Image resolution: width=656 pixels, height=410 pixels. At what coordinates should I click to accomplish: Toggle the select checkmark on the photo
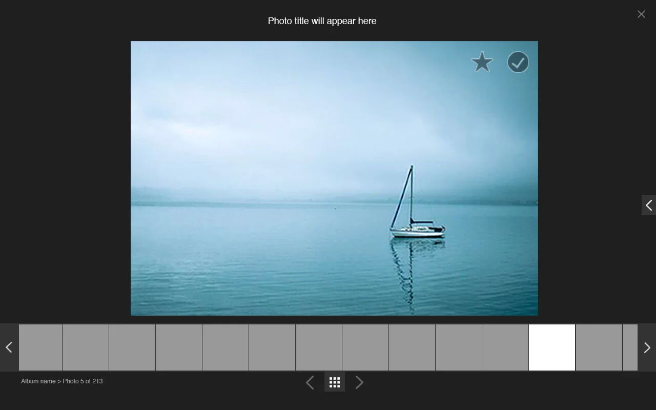(x=518, y=62)
